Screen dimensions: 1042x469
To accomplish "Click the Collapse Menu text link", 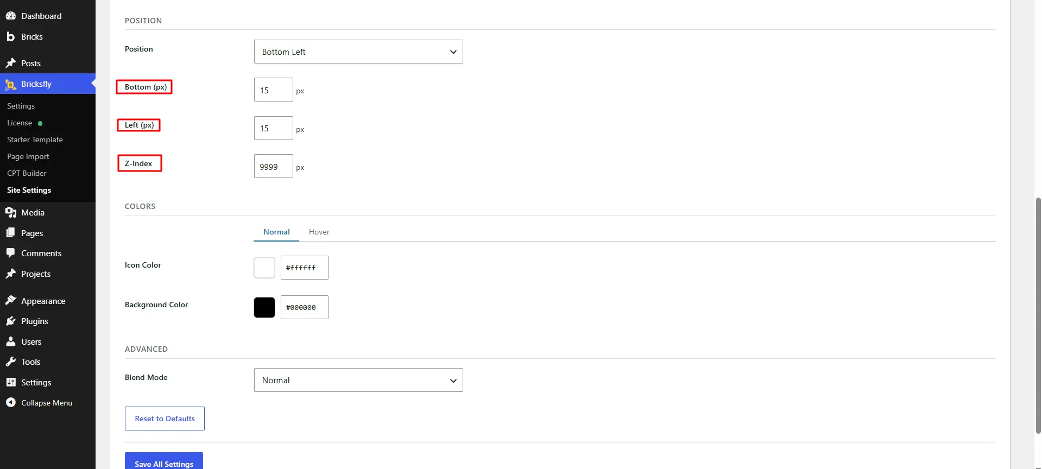I will (x=47, y=403).
